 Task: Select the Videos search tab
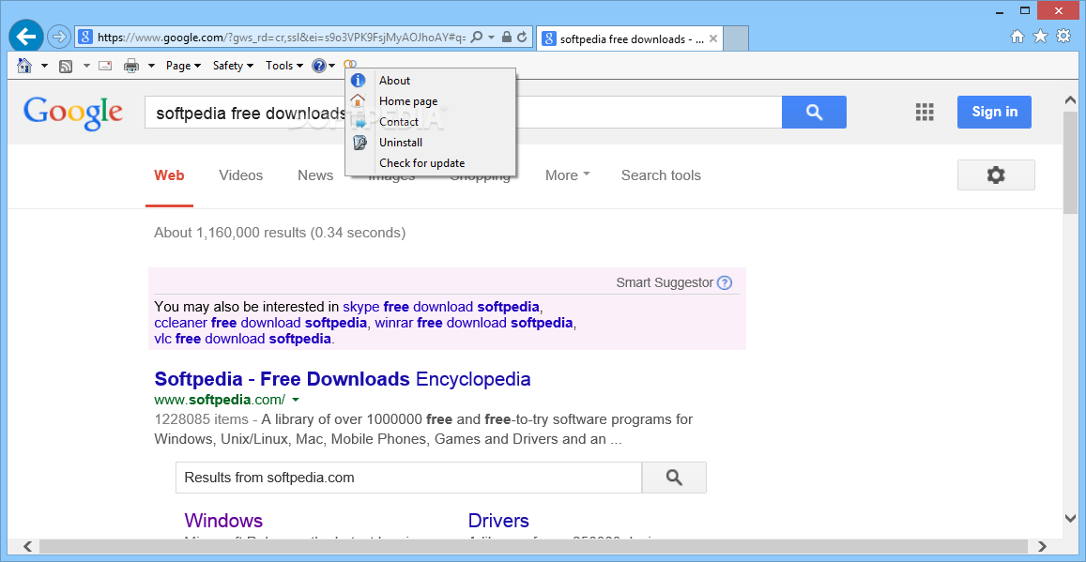point(241,175)
